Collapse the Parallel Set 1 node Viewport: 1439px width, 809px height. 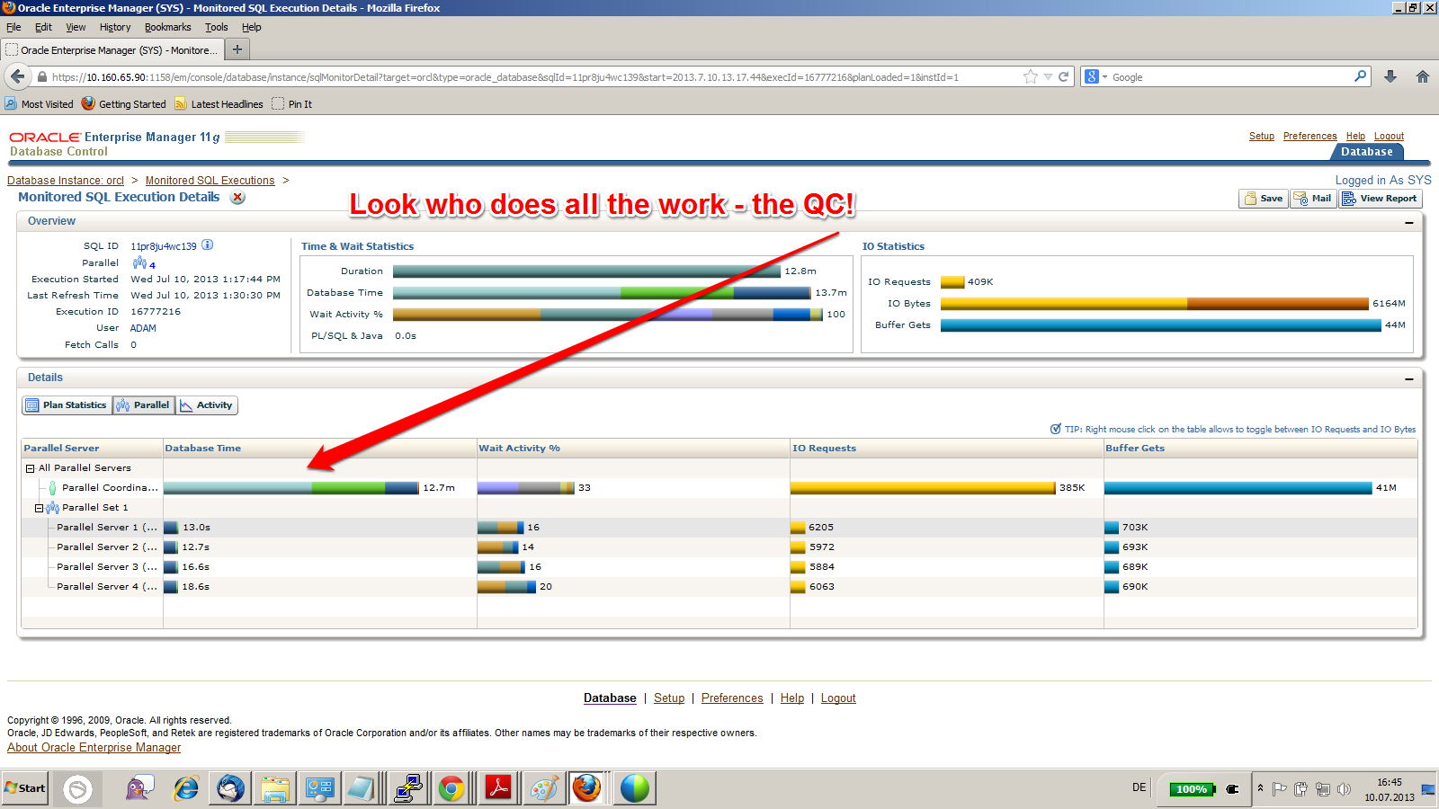click(x=40, y=508)
